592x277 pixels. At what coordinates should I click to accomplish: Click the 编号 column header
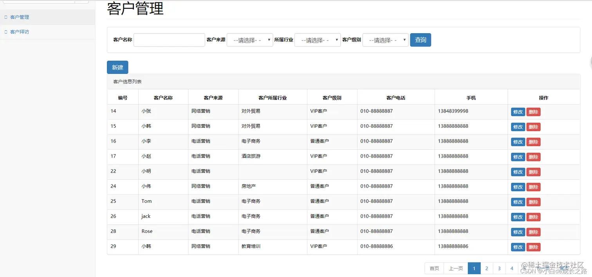[123, 98]
